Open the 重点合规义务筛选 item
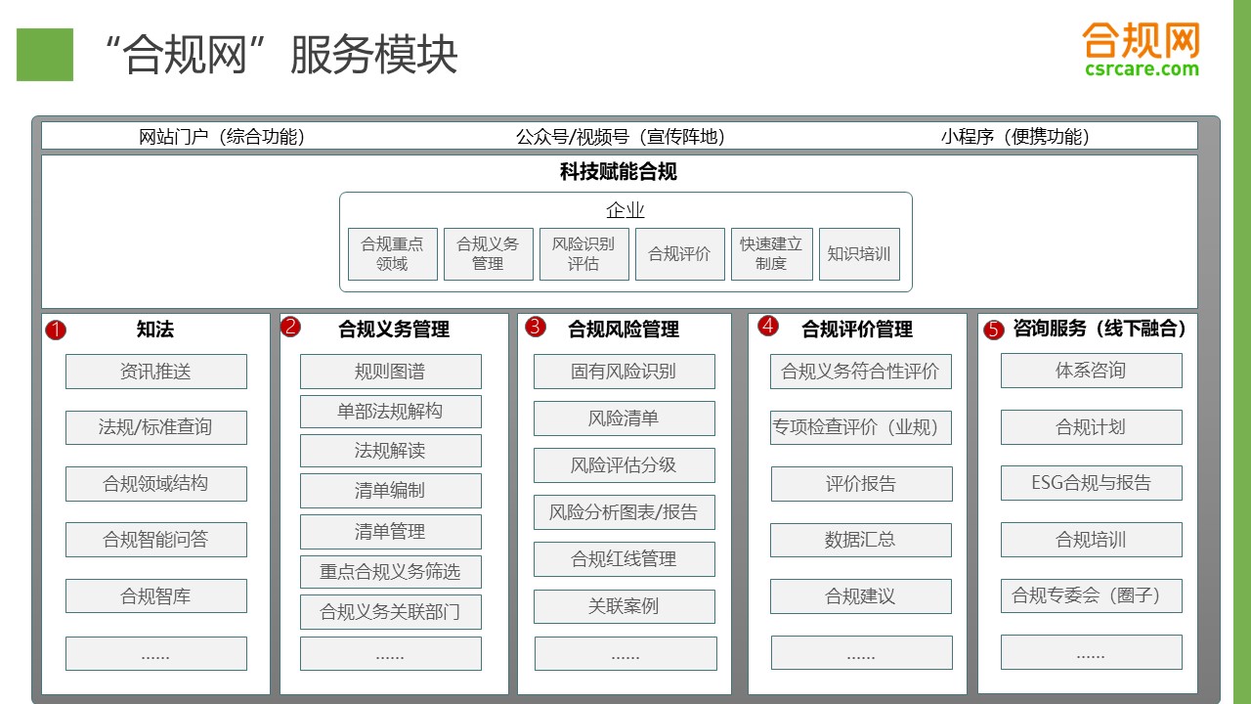1251x704 pixels. 391,572
